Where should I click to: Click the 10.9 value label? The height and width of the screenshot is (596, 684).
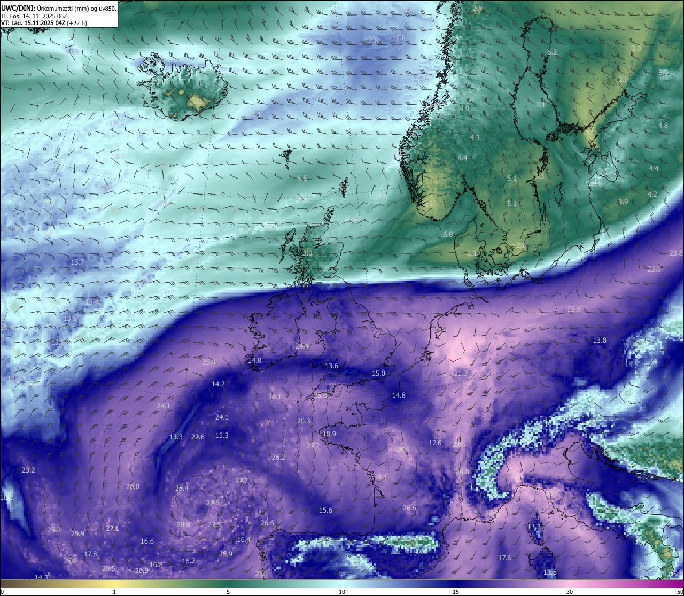point(118,157)
